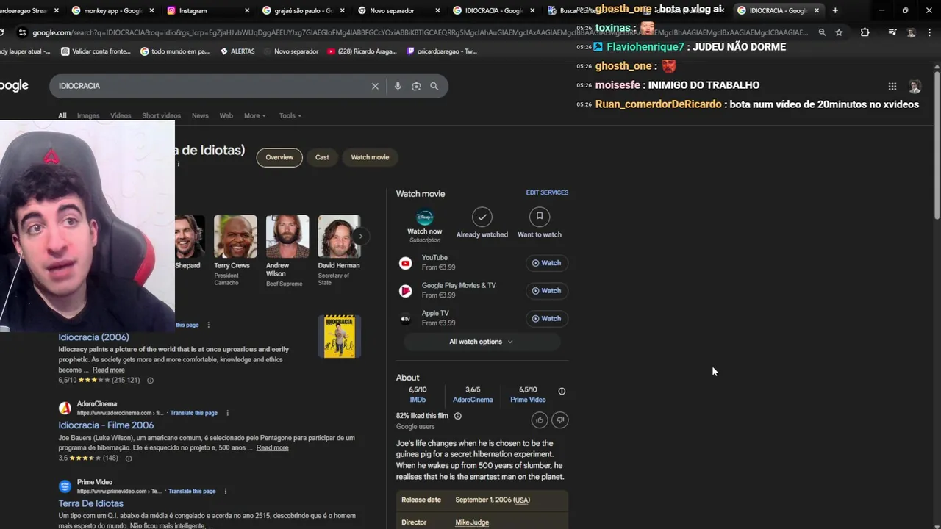
Task: Translate the AdoroCinema result page
Action: 194,413
